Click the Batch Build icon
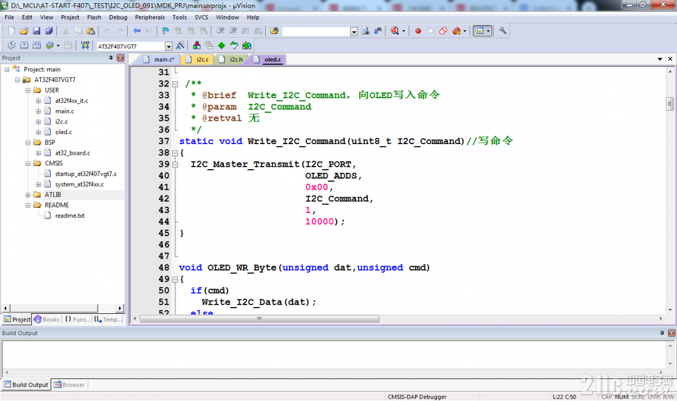Image resolution: width=677 pixels, height=401 pixels. (x=50, y=45)
